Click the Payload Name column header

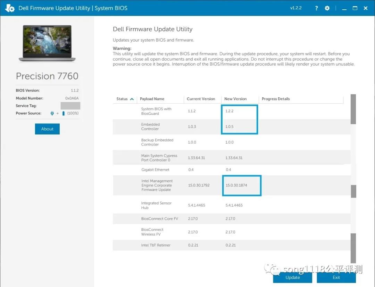tap(152, 99)
